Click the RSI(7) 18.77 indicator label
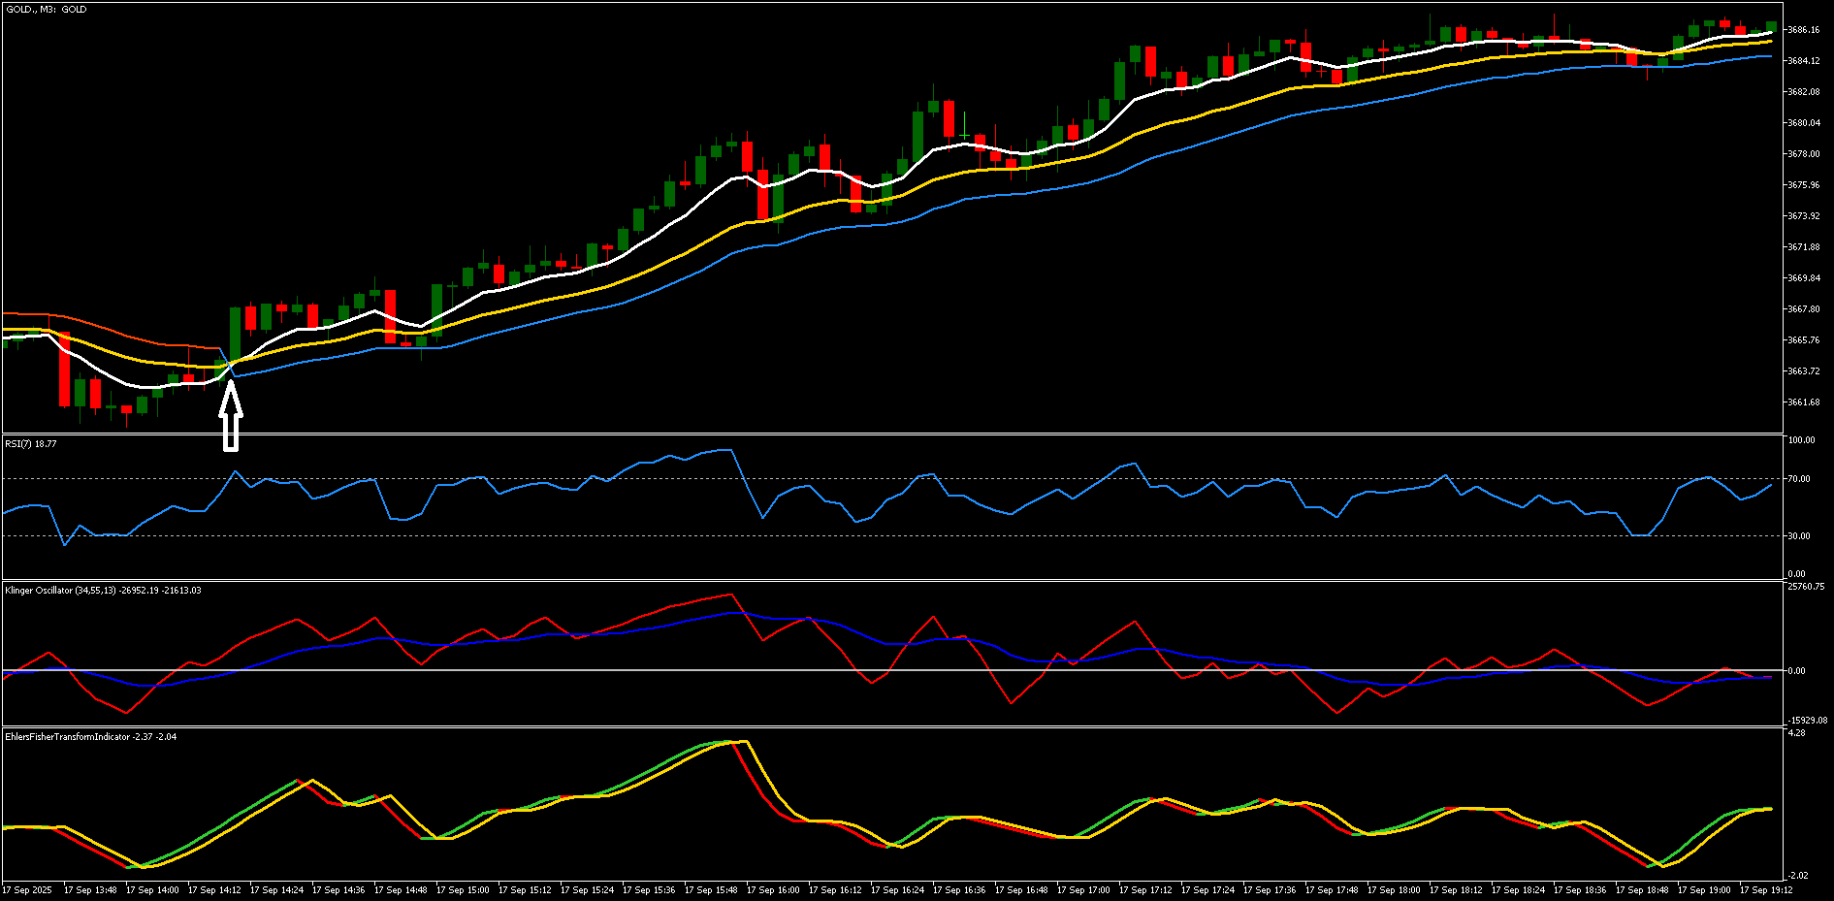Image resolution: width=1834 pixels, height=901 pixels. pos(29,444)
